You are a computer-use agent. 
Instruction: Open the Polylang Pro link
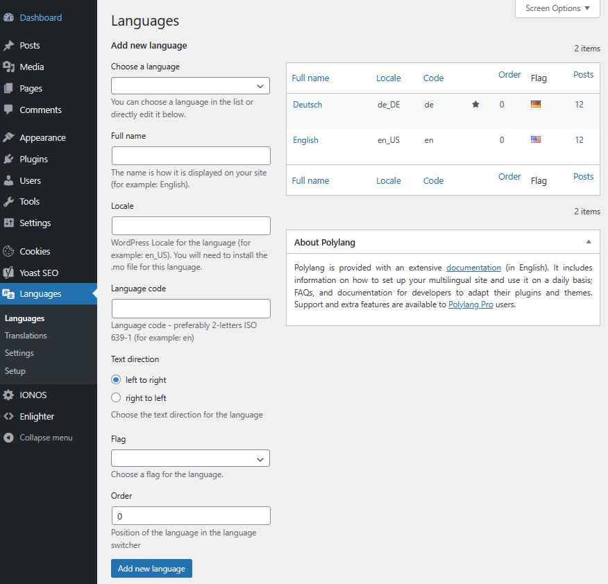(471, 304)
